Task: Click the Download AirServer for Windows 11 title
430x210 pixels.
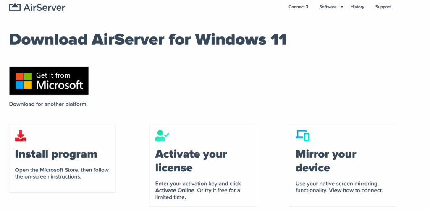Action: [x=148, y=39]
